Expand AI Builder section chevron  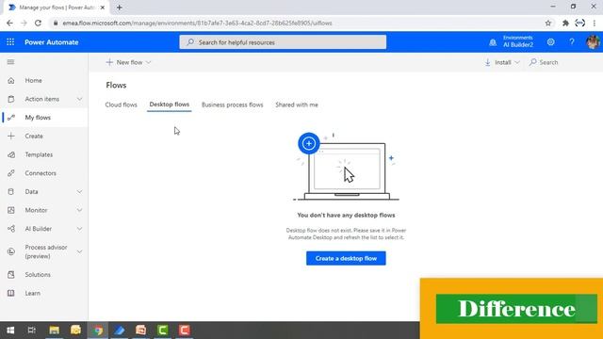pos(79,229)
